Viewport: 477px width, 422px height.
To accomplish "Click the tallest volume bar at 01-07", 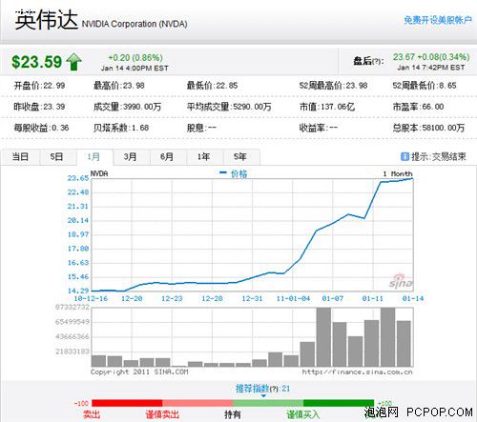I will click(323, 337).
